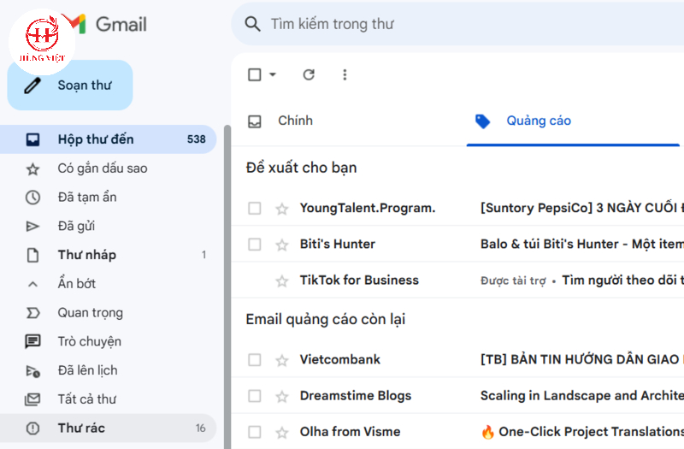Open Đã tạm ẩn folder
684x449 pixels.
(109, 198)
